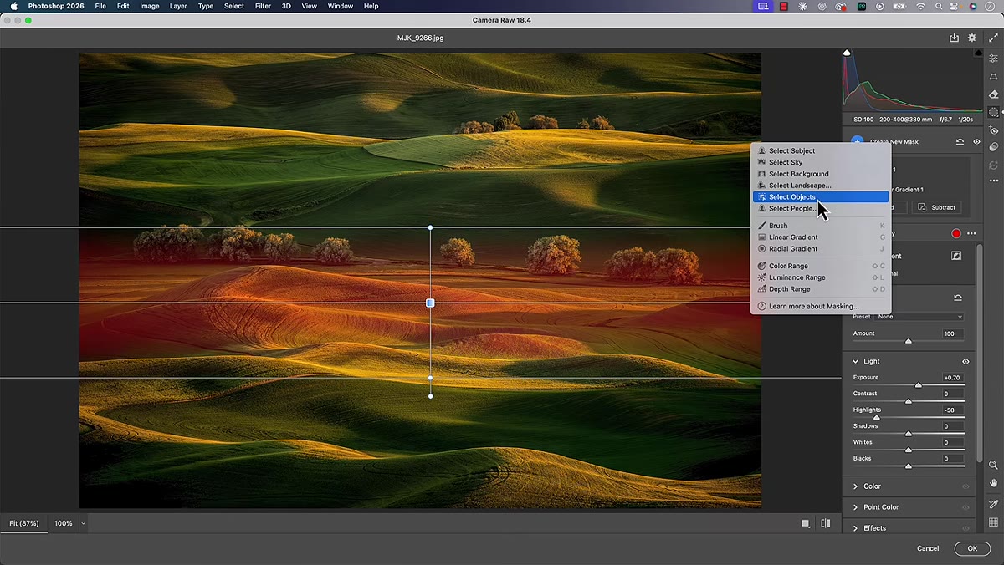The width and height of the screenshot is (1004, 565).
Task: Open Camera Raw preferences gear icon
Action: (x=972, y=38)
